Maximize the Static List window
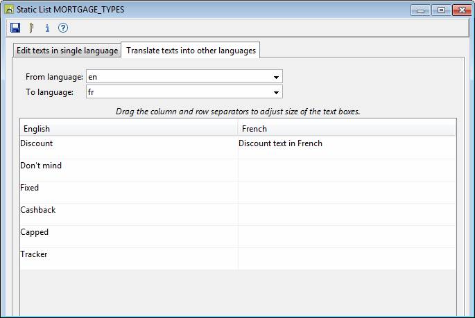 [x=441, y=10]
